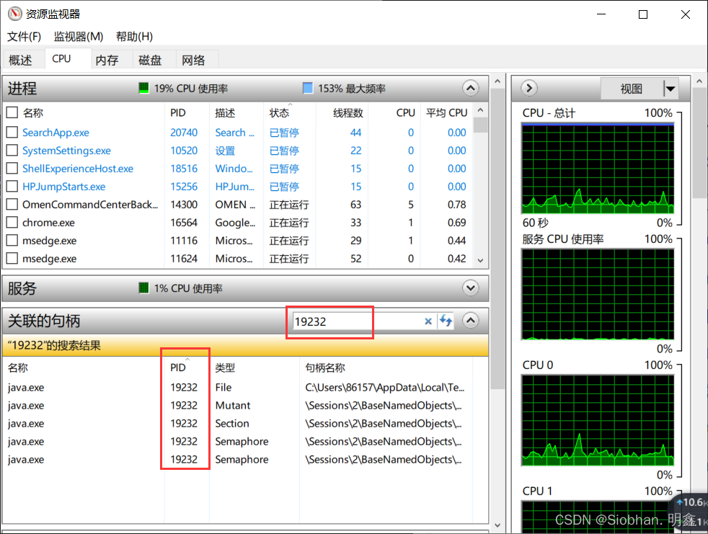The image size is (708, 534).
Task: Click the graph pane's vertical scrollbar thumb
Action: (700, 143)
